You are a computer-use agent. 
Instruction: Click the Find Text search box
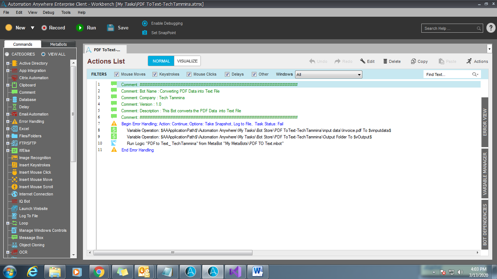[x=452, y=74]
